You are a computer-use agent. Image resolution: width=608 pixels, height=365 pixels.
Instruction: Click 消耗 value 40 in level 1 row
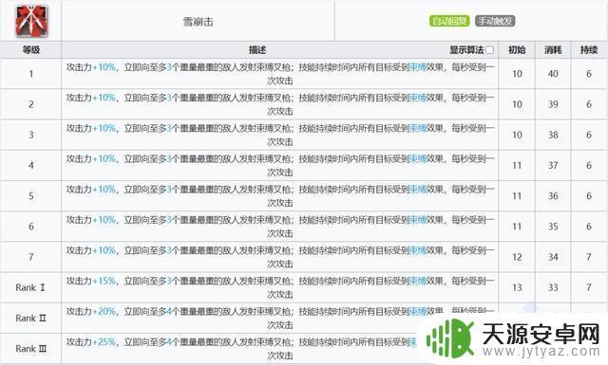(x=553, y=74)
